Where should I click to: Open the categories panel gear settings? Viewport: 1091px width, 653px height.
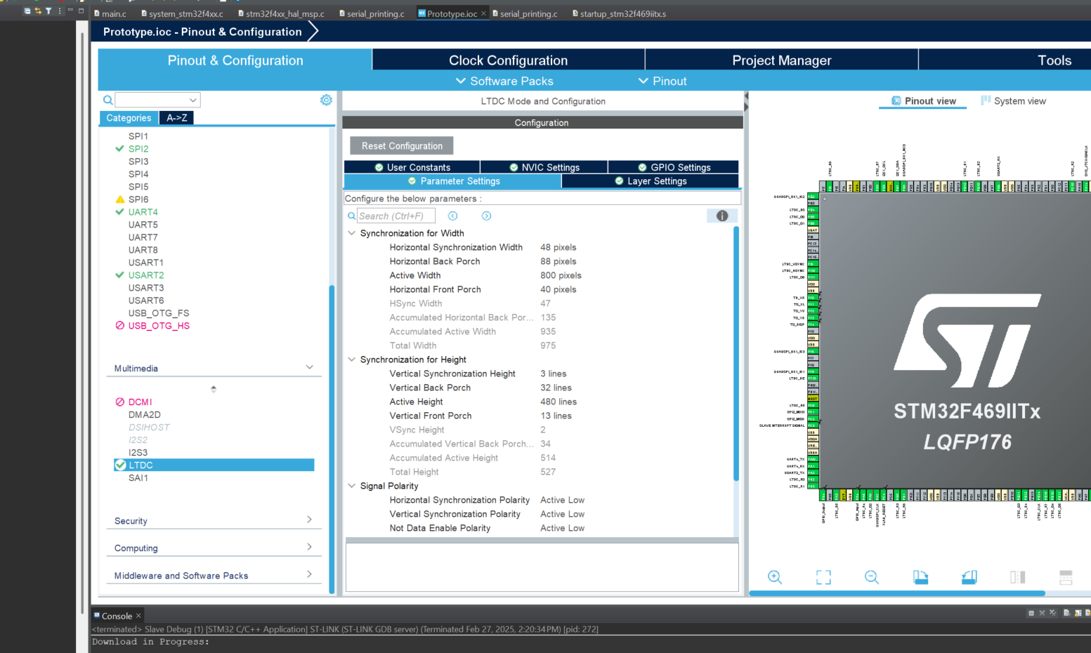[326, 100]
